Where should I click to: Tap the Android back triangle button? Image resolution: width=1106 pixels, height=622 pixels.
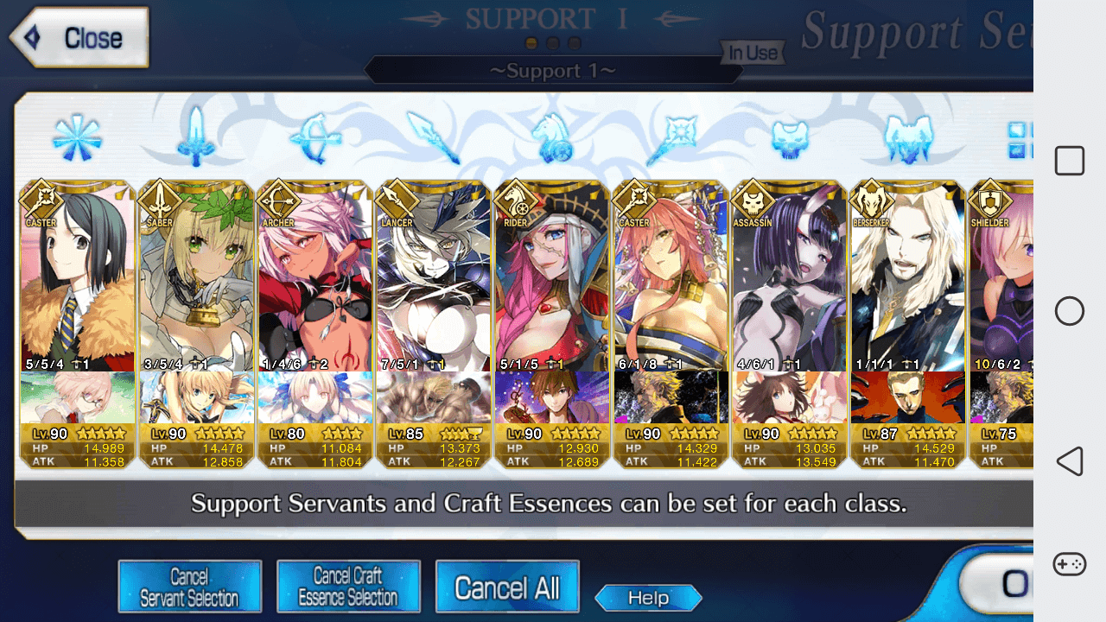tap(1070, 461)
